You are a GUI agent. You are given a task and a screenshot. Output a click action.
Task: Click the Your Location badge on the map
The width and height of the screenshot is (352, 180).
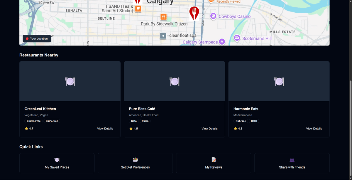click(x=37, y=38)
